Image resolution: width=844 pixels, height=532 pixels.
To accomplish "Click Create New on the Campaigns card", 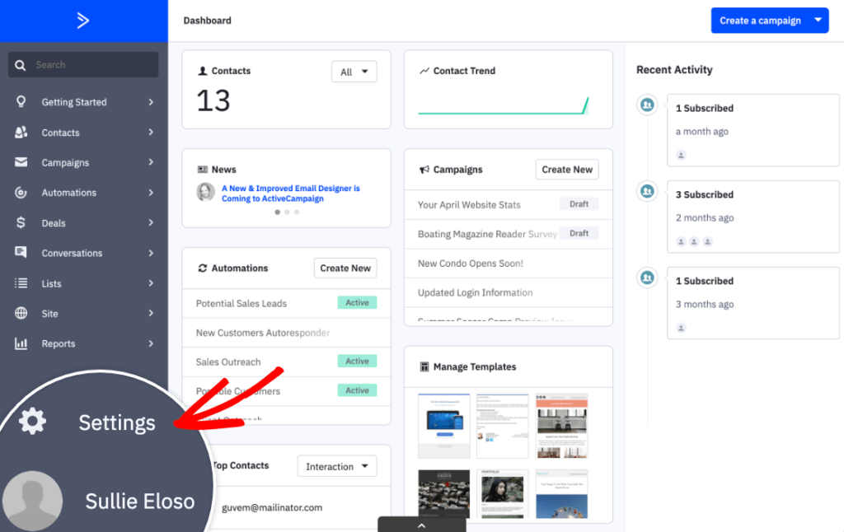I will click(x=566, y=169).
